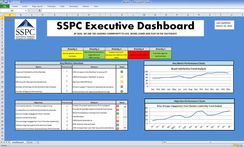Screen dimensions: 244x147
Task: Click the Name Box showing A1
Action: click(12, 10)
